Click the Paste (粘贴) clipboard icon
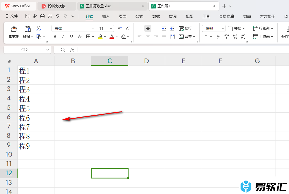Image resolution: width=289 pixels, height=194 pixels. point(28,29)
